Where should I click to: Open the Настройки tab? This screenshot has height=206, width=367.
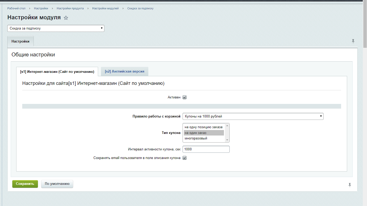(20, 42)
